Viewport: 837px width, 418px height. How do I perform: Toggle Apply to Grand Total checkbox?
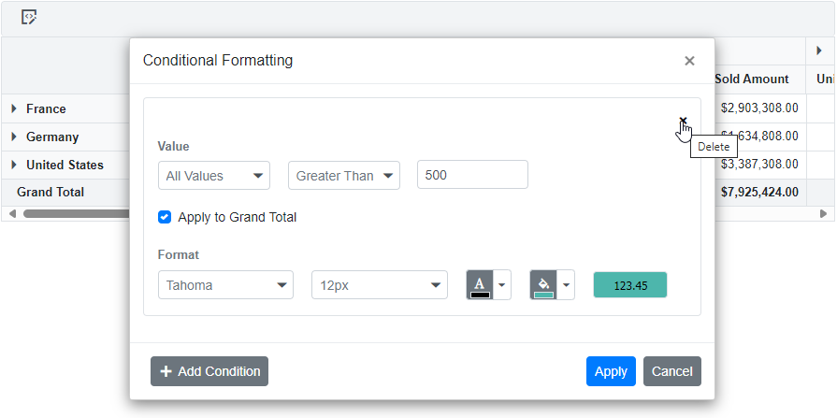click(x=165, y=217)
